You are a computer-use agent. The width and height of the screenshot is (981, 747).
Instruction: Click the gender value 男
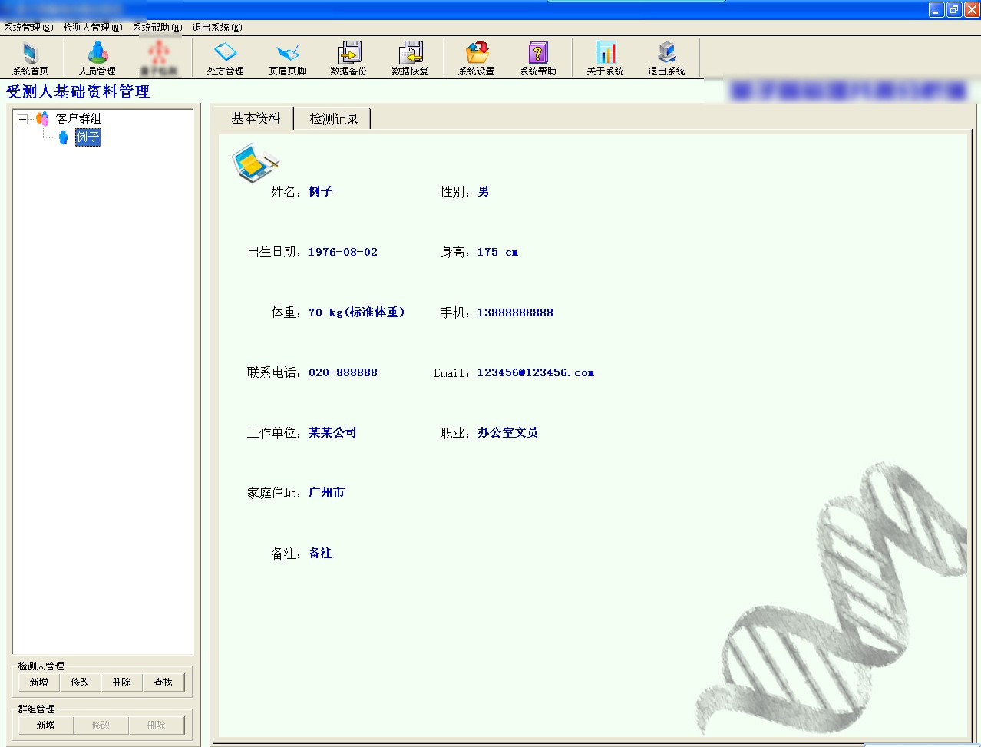point(484,191)
